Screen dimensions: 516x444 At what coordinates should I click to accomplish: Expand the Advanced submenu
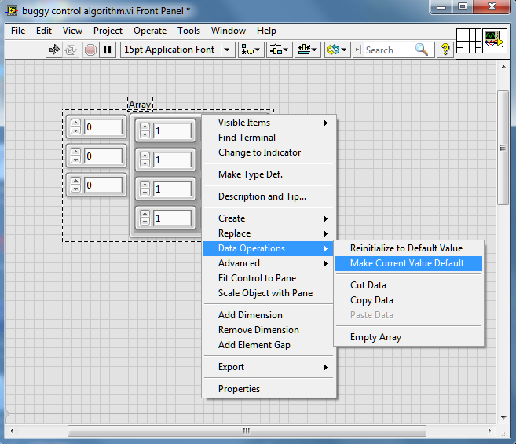pos(270,263)
